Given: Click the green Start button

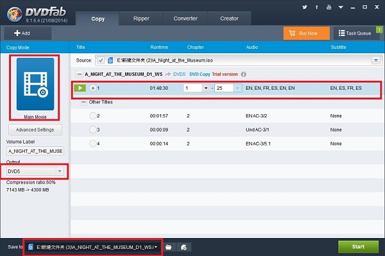Looking at the screenshot, I should coord(358,246).
